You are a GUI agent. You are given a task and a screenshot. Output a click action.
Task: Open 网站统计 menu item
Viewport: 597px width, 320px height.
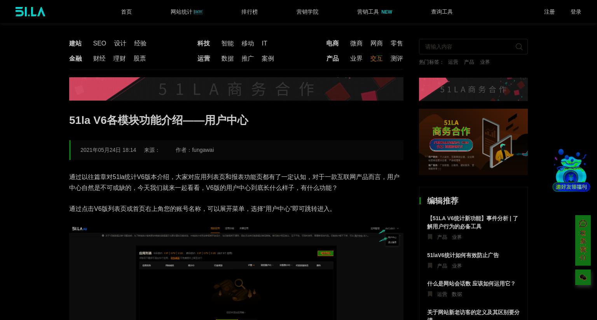[187, 12]
